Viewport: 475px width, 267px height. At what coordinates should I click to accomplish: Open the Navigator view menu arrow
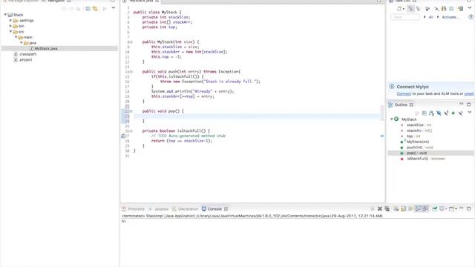(114, 8)
